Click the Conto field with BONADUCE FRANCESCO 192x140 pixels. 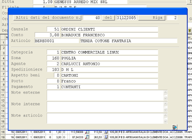(x=109, y=35)
